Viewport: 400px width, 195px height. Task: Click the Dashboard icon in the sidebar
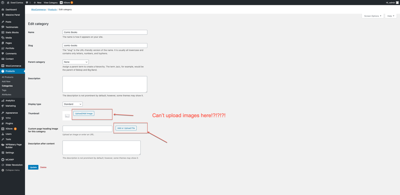[3, 10]
